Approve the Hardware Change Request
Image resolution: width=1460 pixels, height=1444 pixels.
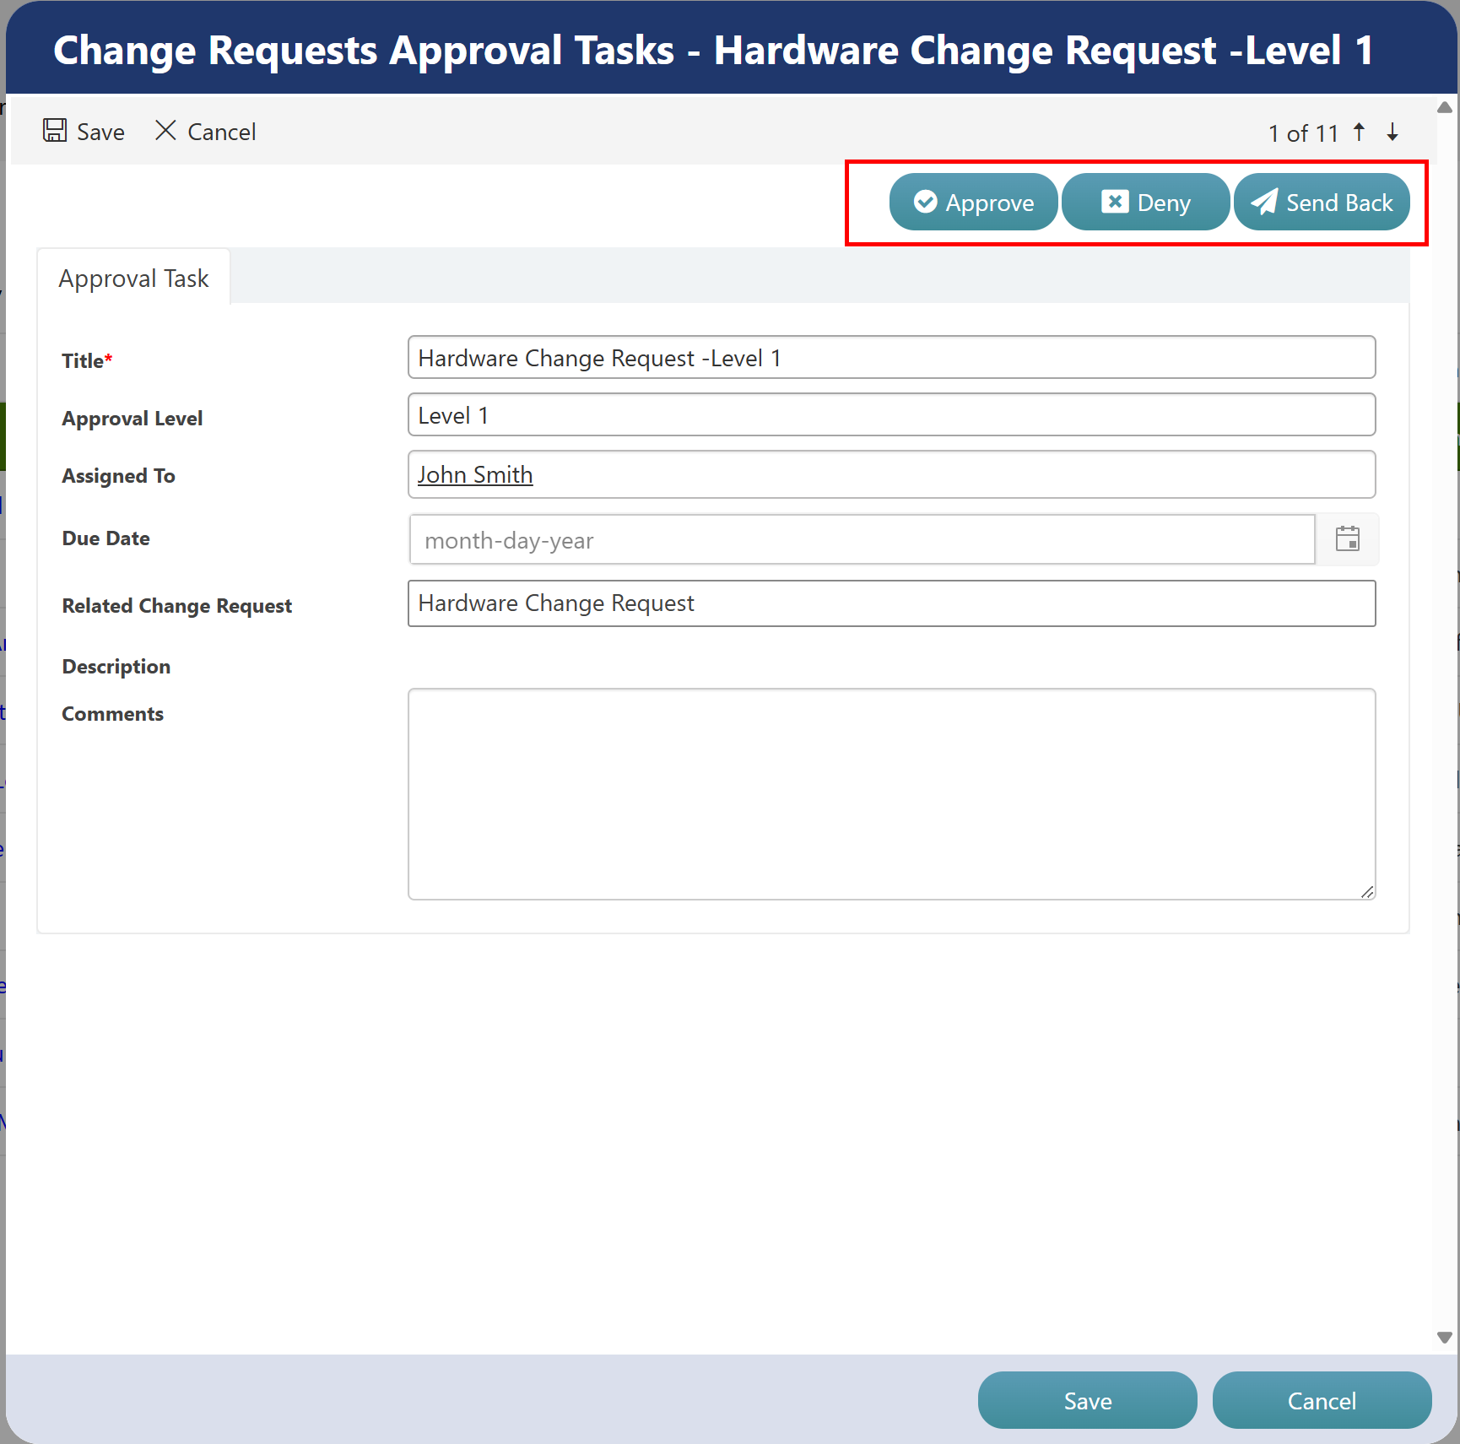click(972, 202)
